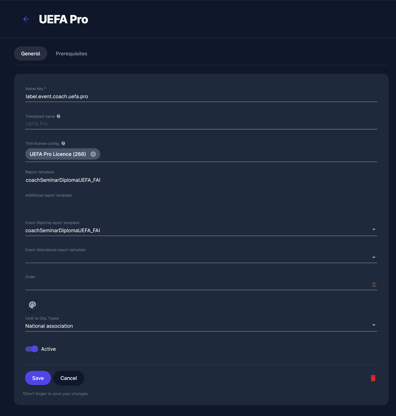Click the Additional report template field
This screenshot has height=416, width=396.
201,203
